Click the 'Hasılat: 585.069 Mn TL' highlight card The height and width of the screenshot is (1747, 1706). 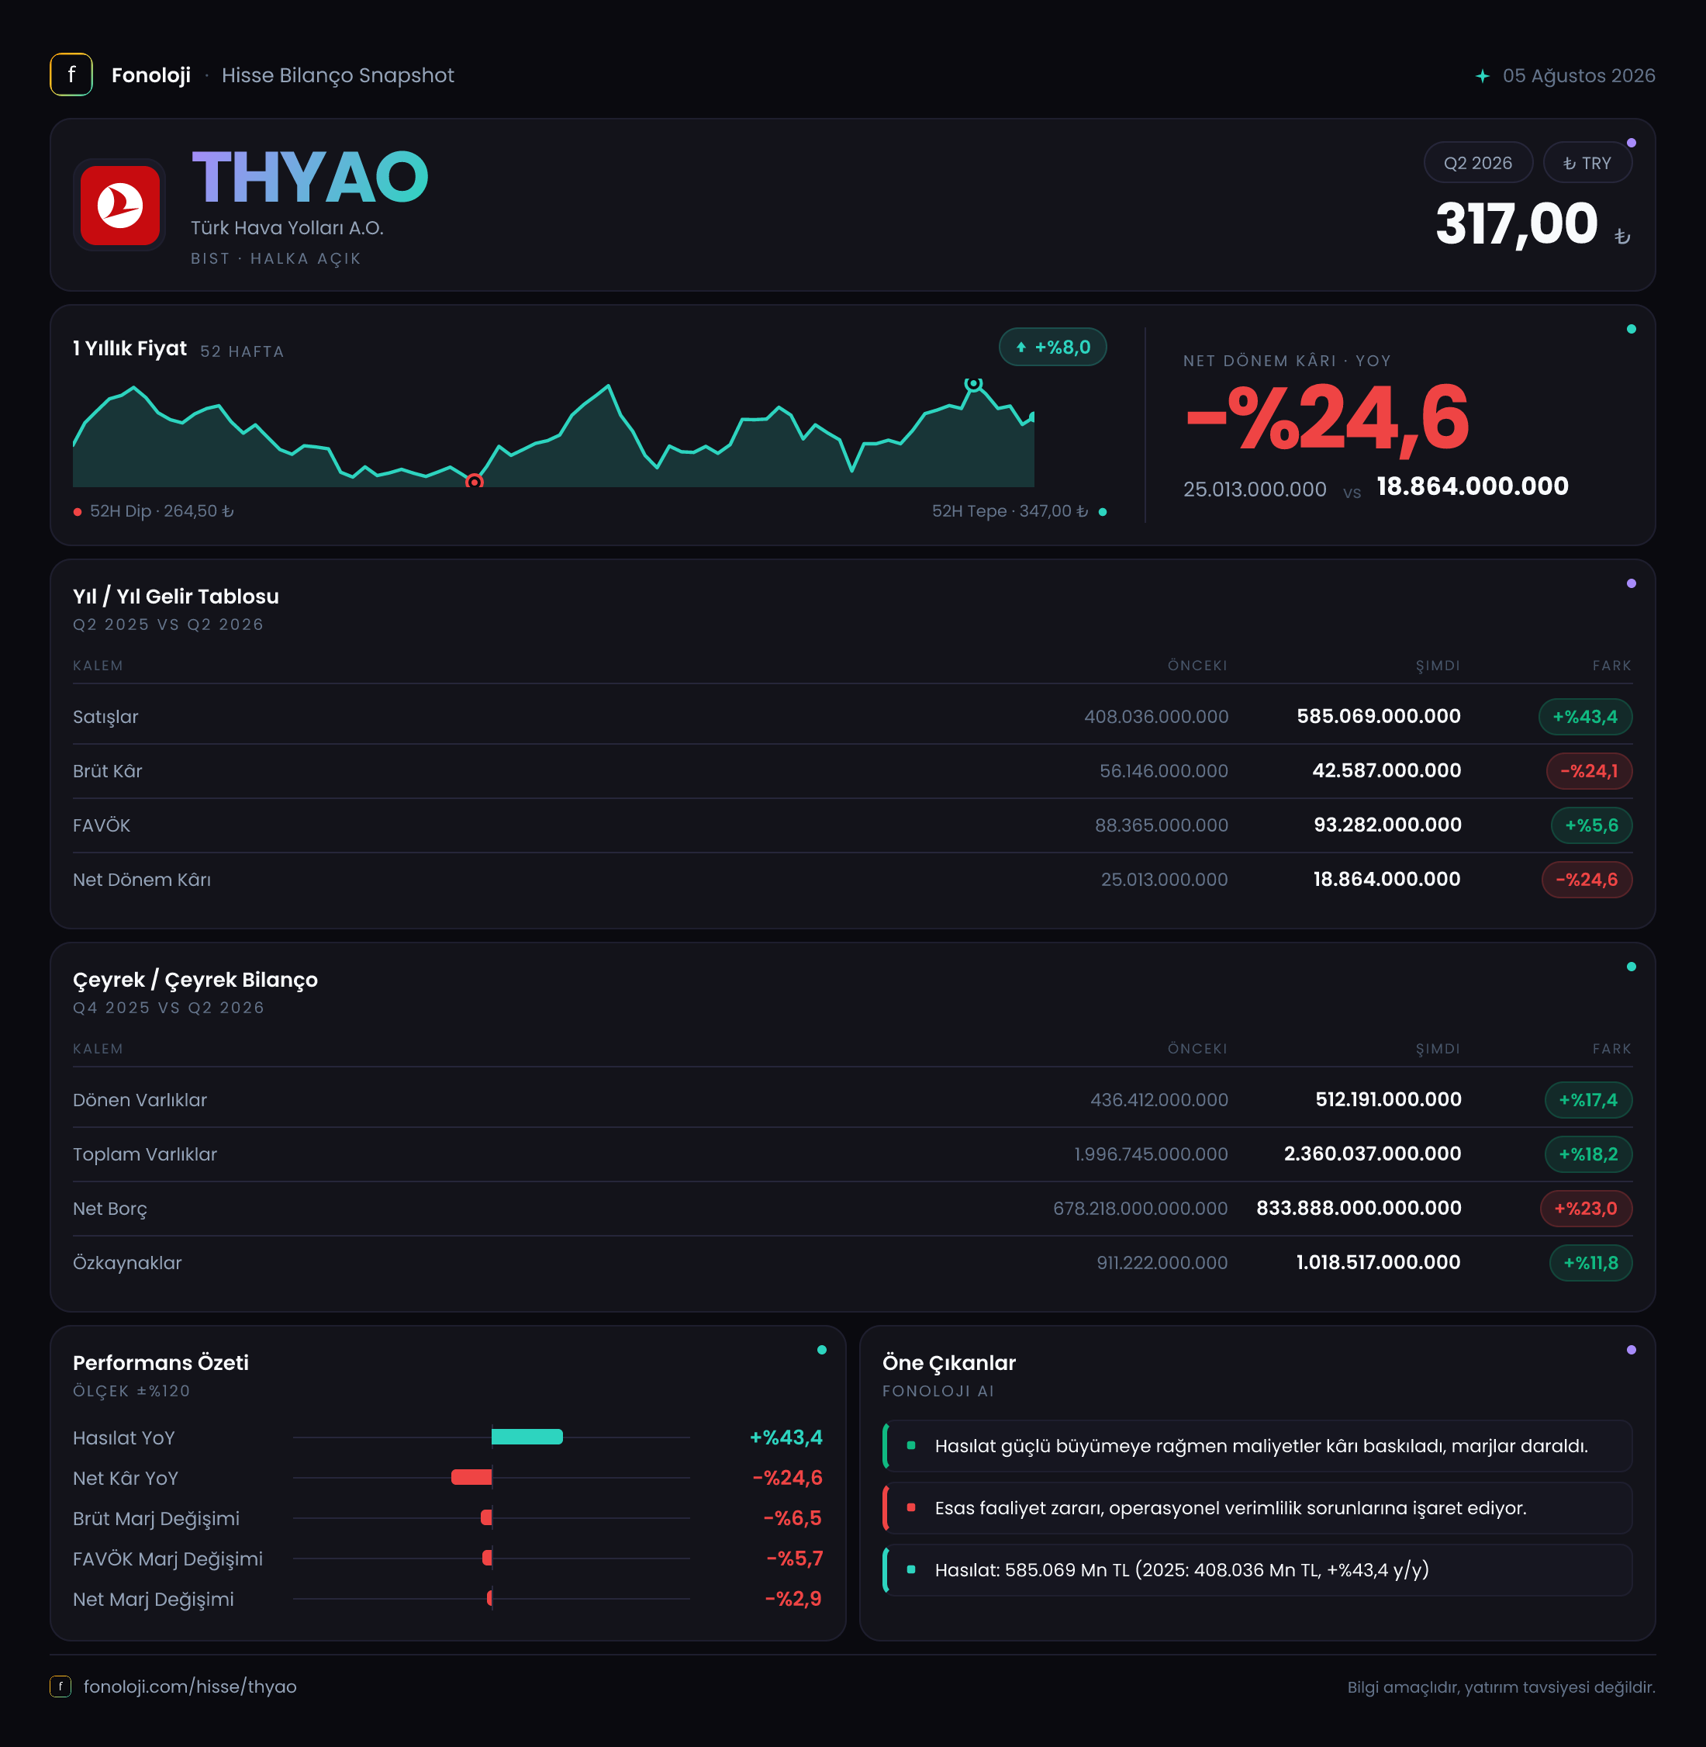(1257, 1569)
